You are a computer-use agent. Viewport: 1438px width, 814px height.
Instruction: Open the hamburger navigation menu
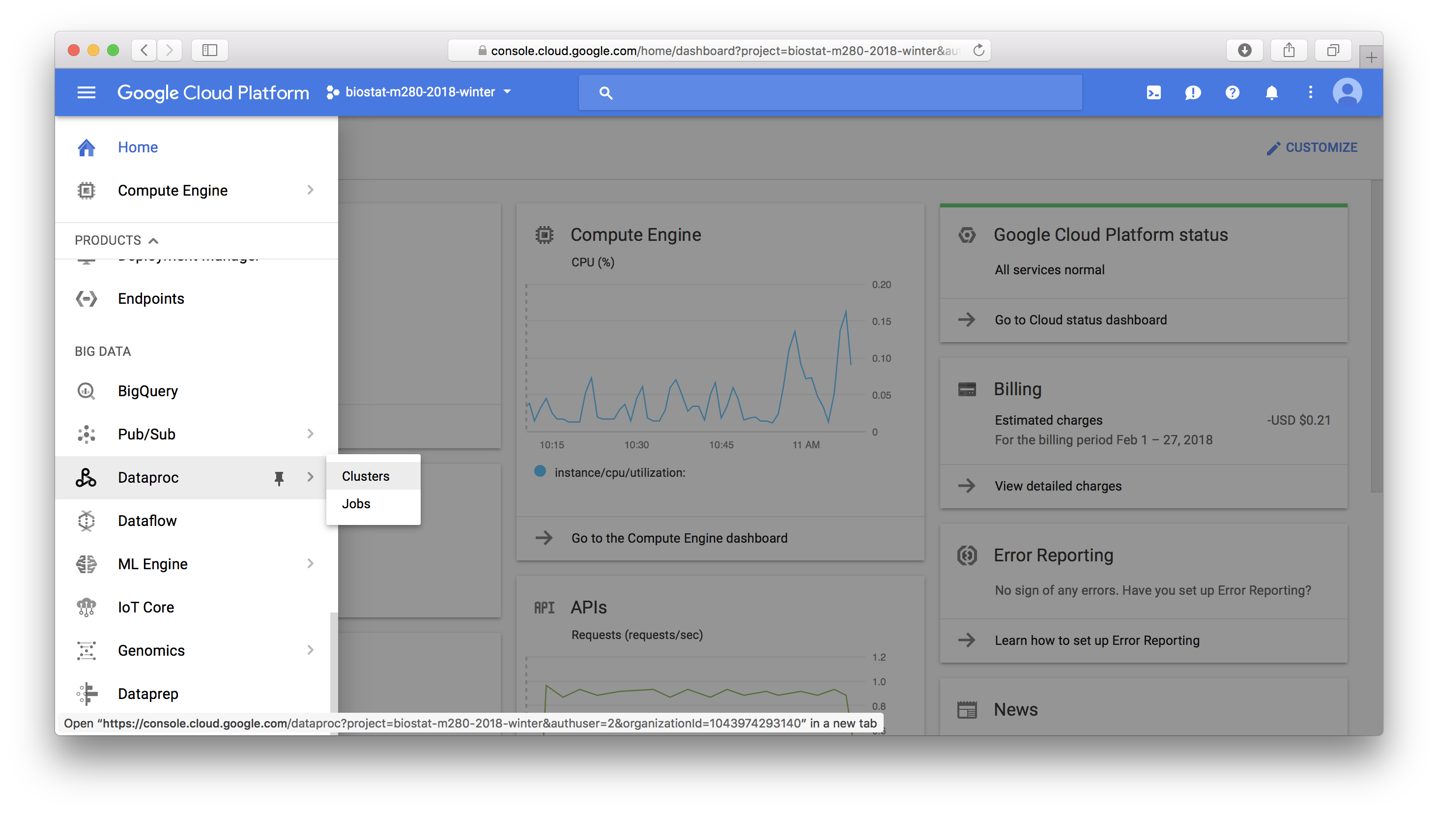tap(86, 92)
